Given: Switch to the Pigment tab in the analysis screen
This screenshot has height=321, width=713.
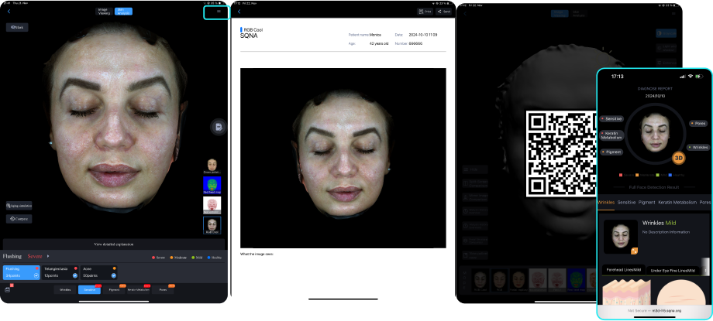Looking at the screenshot, I should click(114, 289).
